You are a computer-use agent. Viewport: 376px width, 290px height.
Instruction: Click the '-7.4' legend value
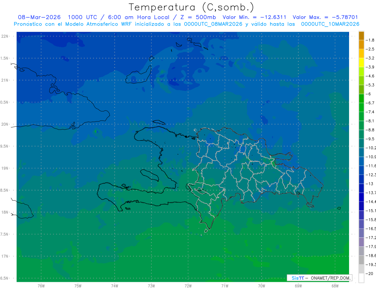370,112
